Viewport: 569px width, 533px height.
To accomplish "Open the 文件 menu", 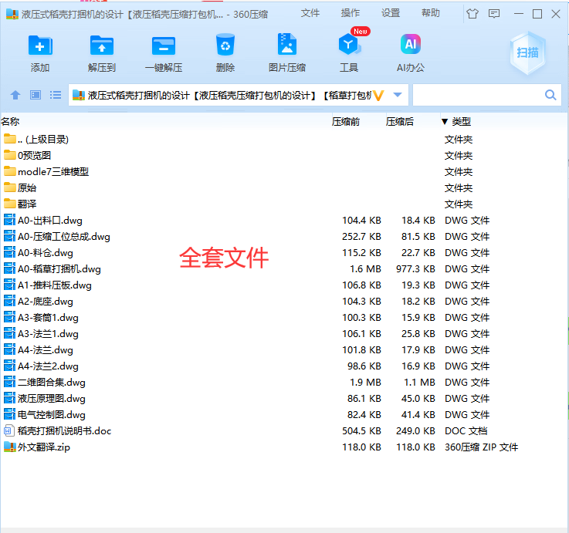I will coord(310,13).
